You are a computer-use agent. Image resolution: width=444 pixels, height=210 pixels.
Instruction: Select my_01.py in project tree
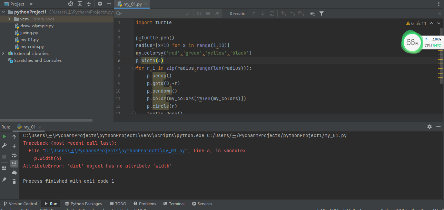(29, 40)
